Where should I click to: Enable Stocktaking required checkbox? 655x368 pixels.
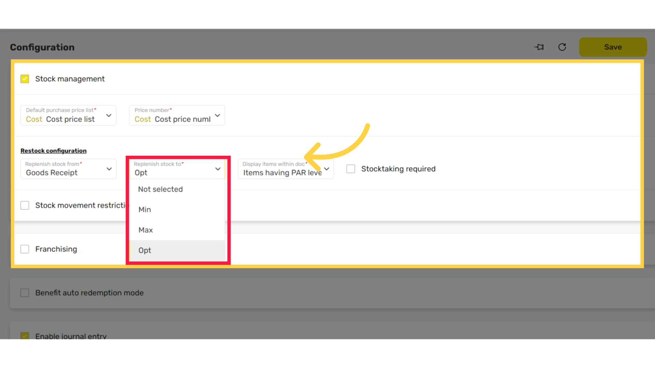351,169
